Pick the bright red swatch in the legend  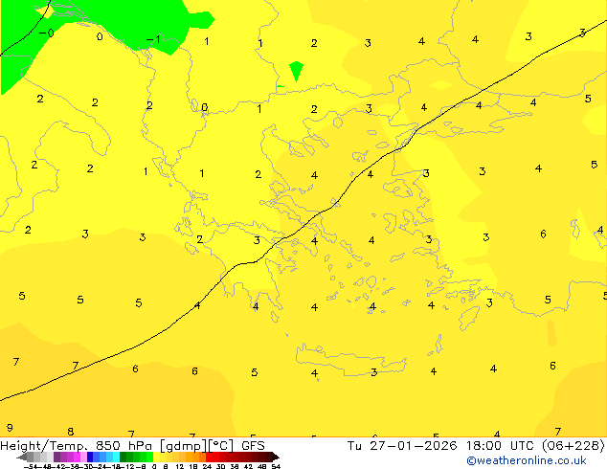[x=209, y=457]
